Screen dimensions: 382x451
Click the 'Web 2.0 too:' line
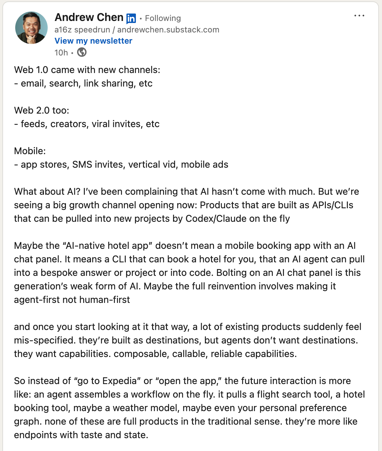coord(42,111)
